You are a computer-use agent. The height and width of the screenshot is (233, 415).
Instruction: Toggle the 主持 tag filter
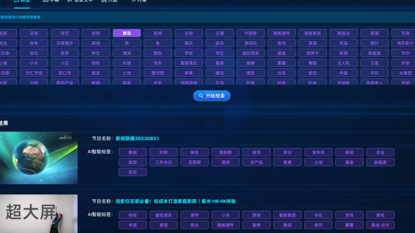(x=189, y=33)
